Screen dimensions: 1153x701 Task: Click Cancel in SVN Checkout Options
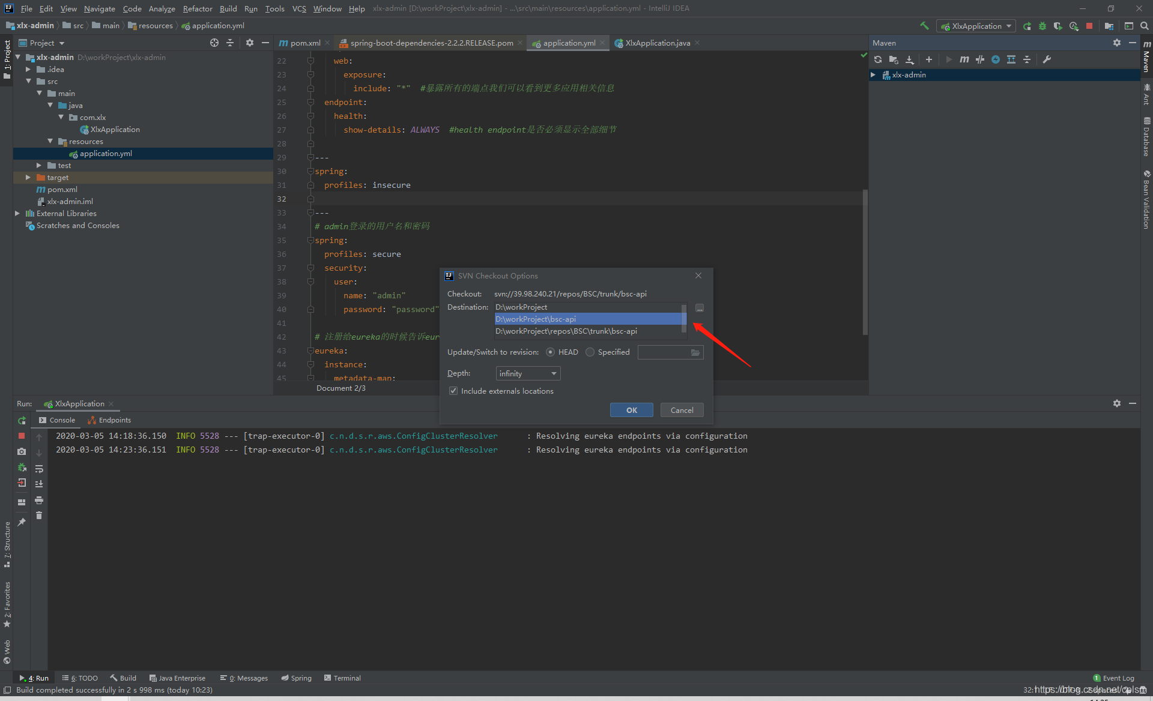click(682, 410)
